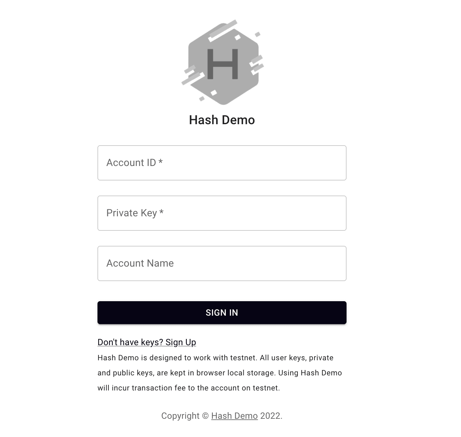The width and height of the screenshot is (461, 437).
Task: Select the Hash Demo heading text
Action: tap(222, 120)
